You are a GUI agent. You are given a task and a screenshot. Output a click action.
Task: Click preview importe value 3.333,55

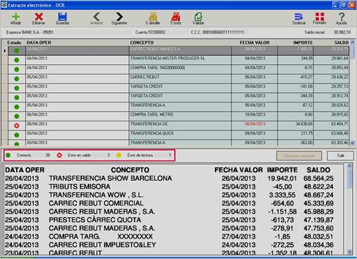[x=282, y=195]
